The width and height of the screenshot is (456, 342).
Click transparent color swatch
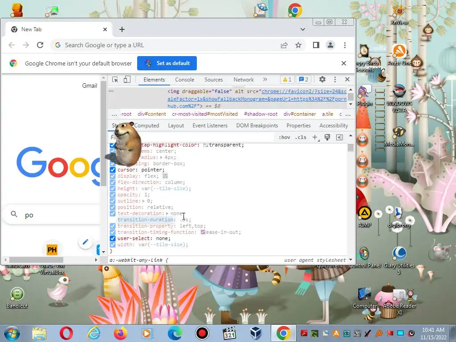point(206,145)
